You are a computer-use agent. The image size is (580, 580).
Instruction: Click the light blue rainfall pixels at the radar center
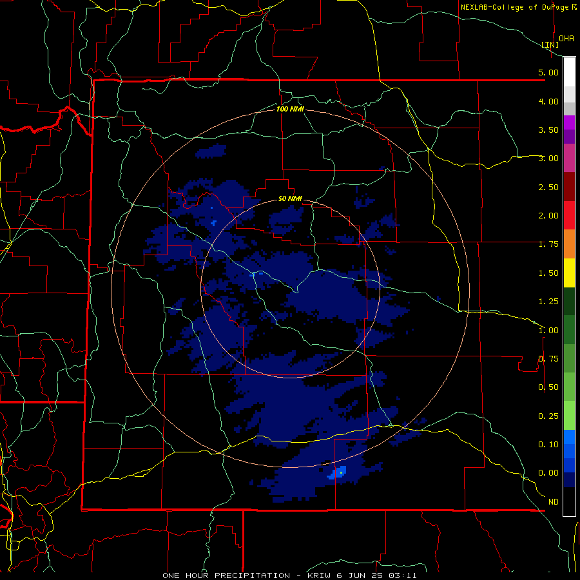point(256,274)
